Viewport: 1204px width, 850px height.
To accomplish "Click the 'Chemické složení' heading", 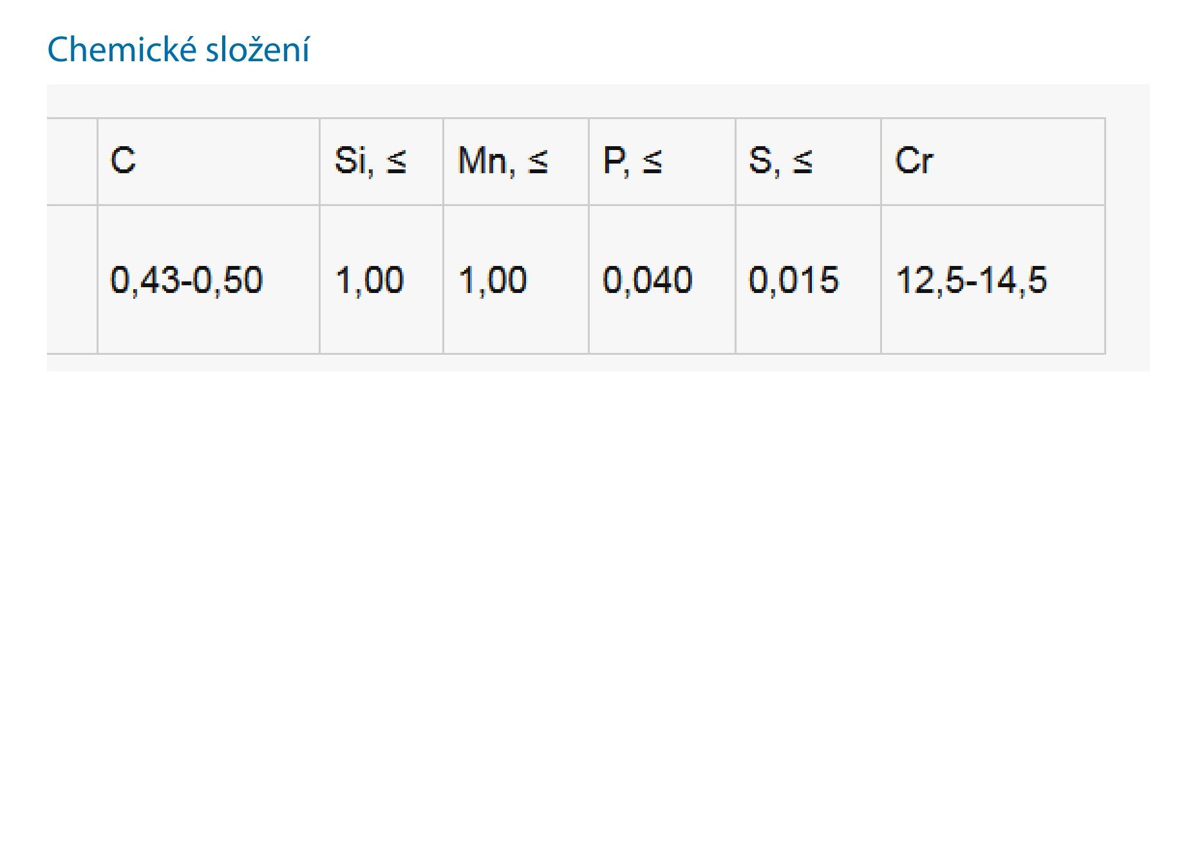I will coord(178,50).
